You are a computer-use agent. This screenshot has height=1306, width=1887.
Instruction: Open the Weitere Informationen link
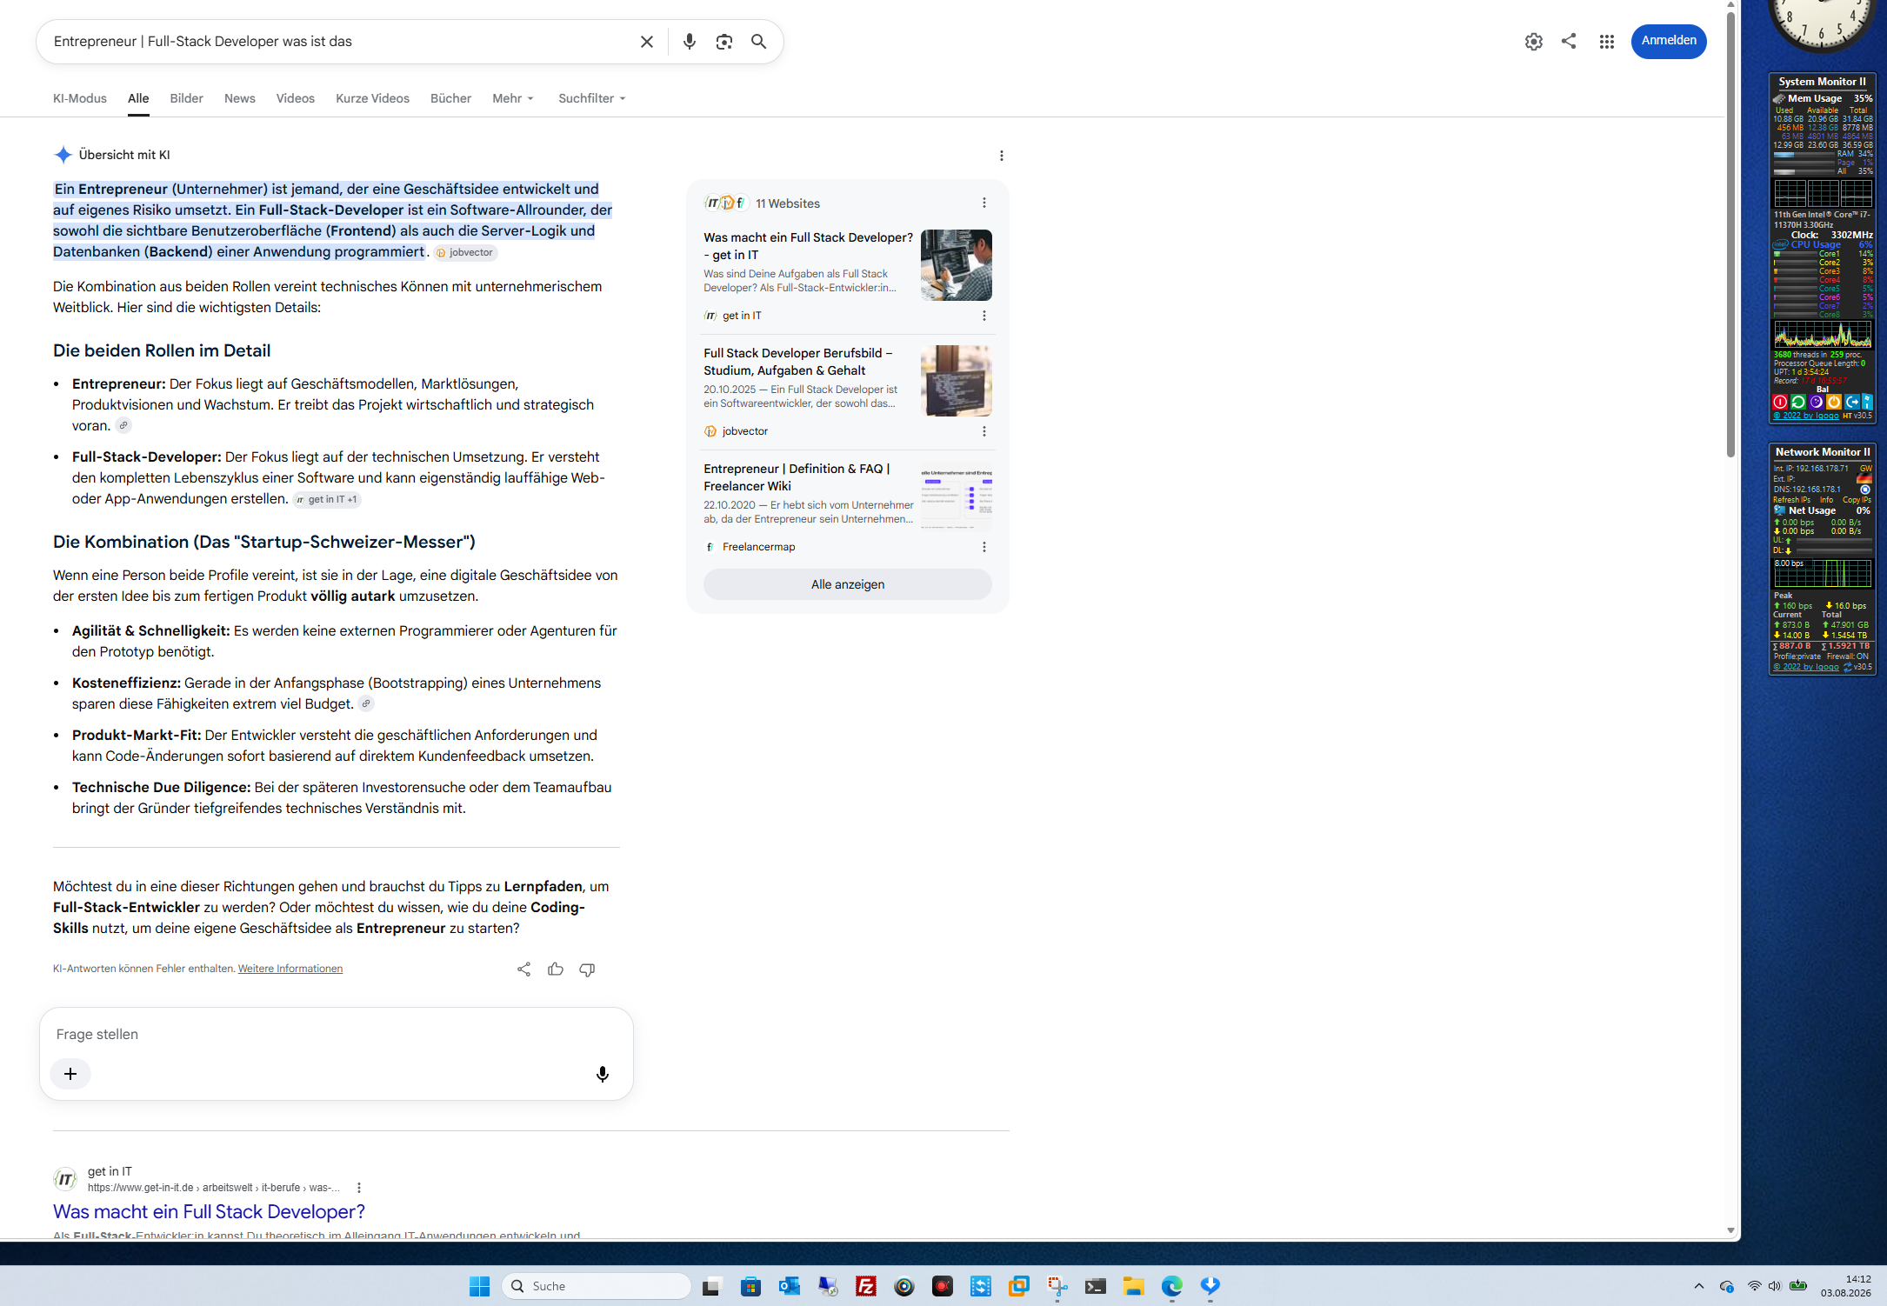pos(290,969)
